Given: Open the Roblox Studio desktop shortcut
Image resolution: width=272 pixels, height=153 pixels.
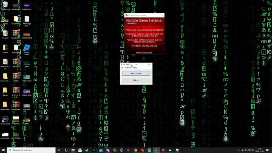Looking at the screenshot, I should click(x=27, y=49).
